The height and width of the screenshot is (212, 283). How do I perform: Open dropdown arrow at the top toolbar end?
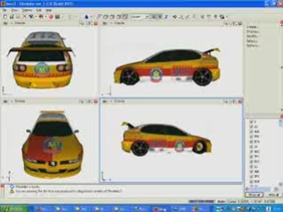click(x=227, y=17)
